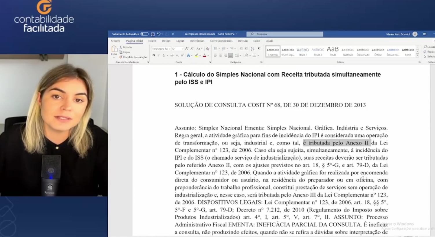This screenshot has width=435, height=237.
Task: Open Customize Quick Access Toolbar dropdown
Action: click(173, 34)
